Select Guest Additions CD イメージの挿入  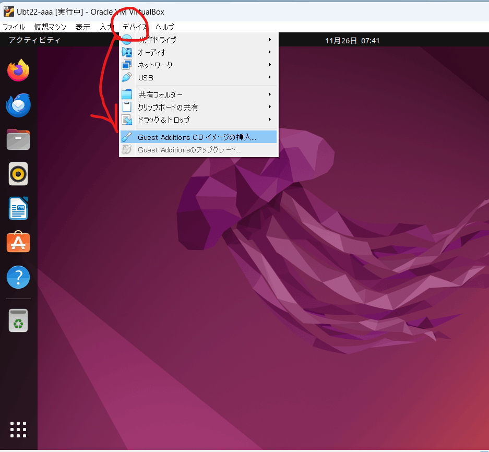click(x=198, y=137)
